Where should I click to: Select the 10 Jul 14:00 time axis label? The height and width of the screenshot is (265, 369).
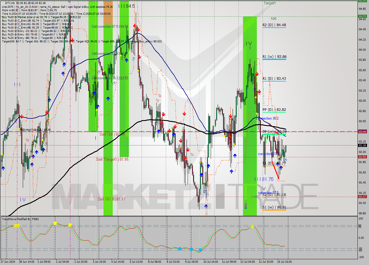click(210, 262)
